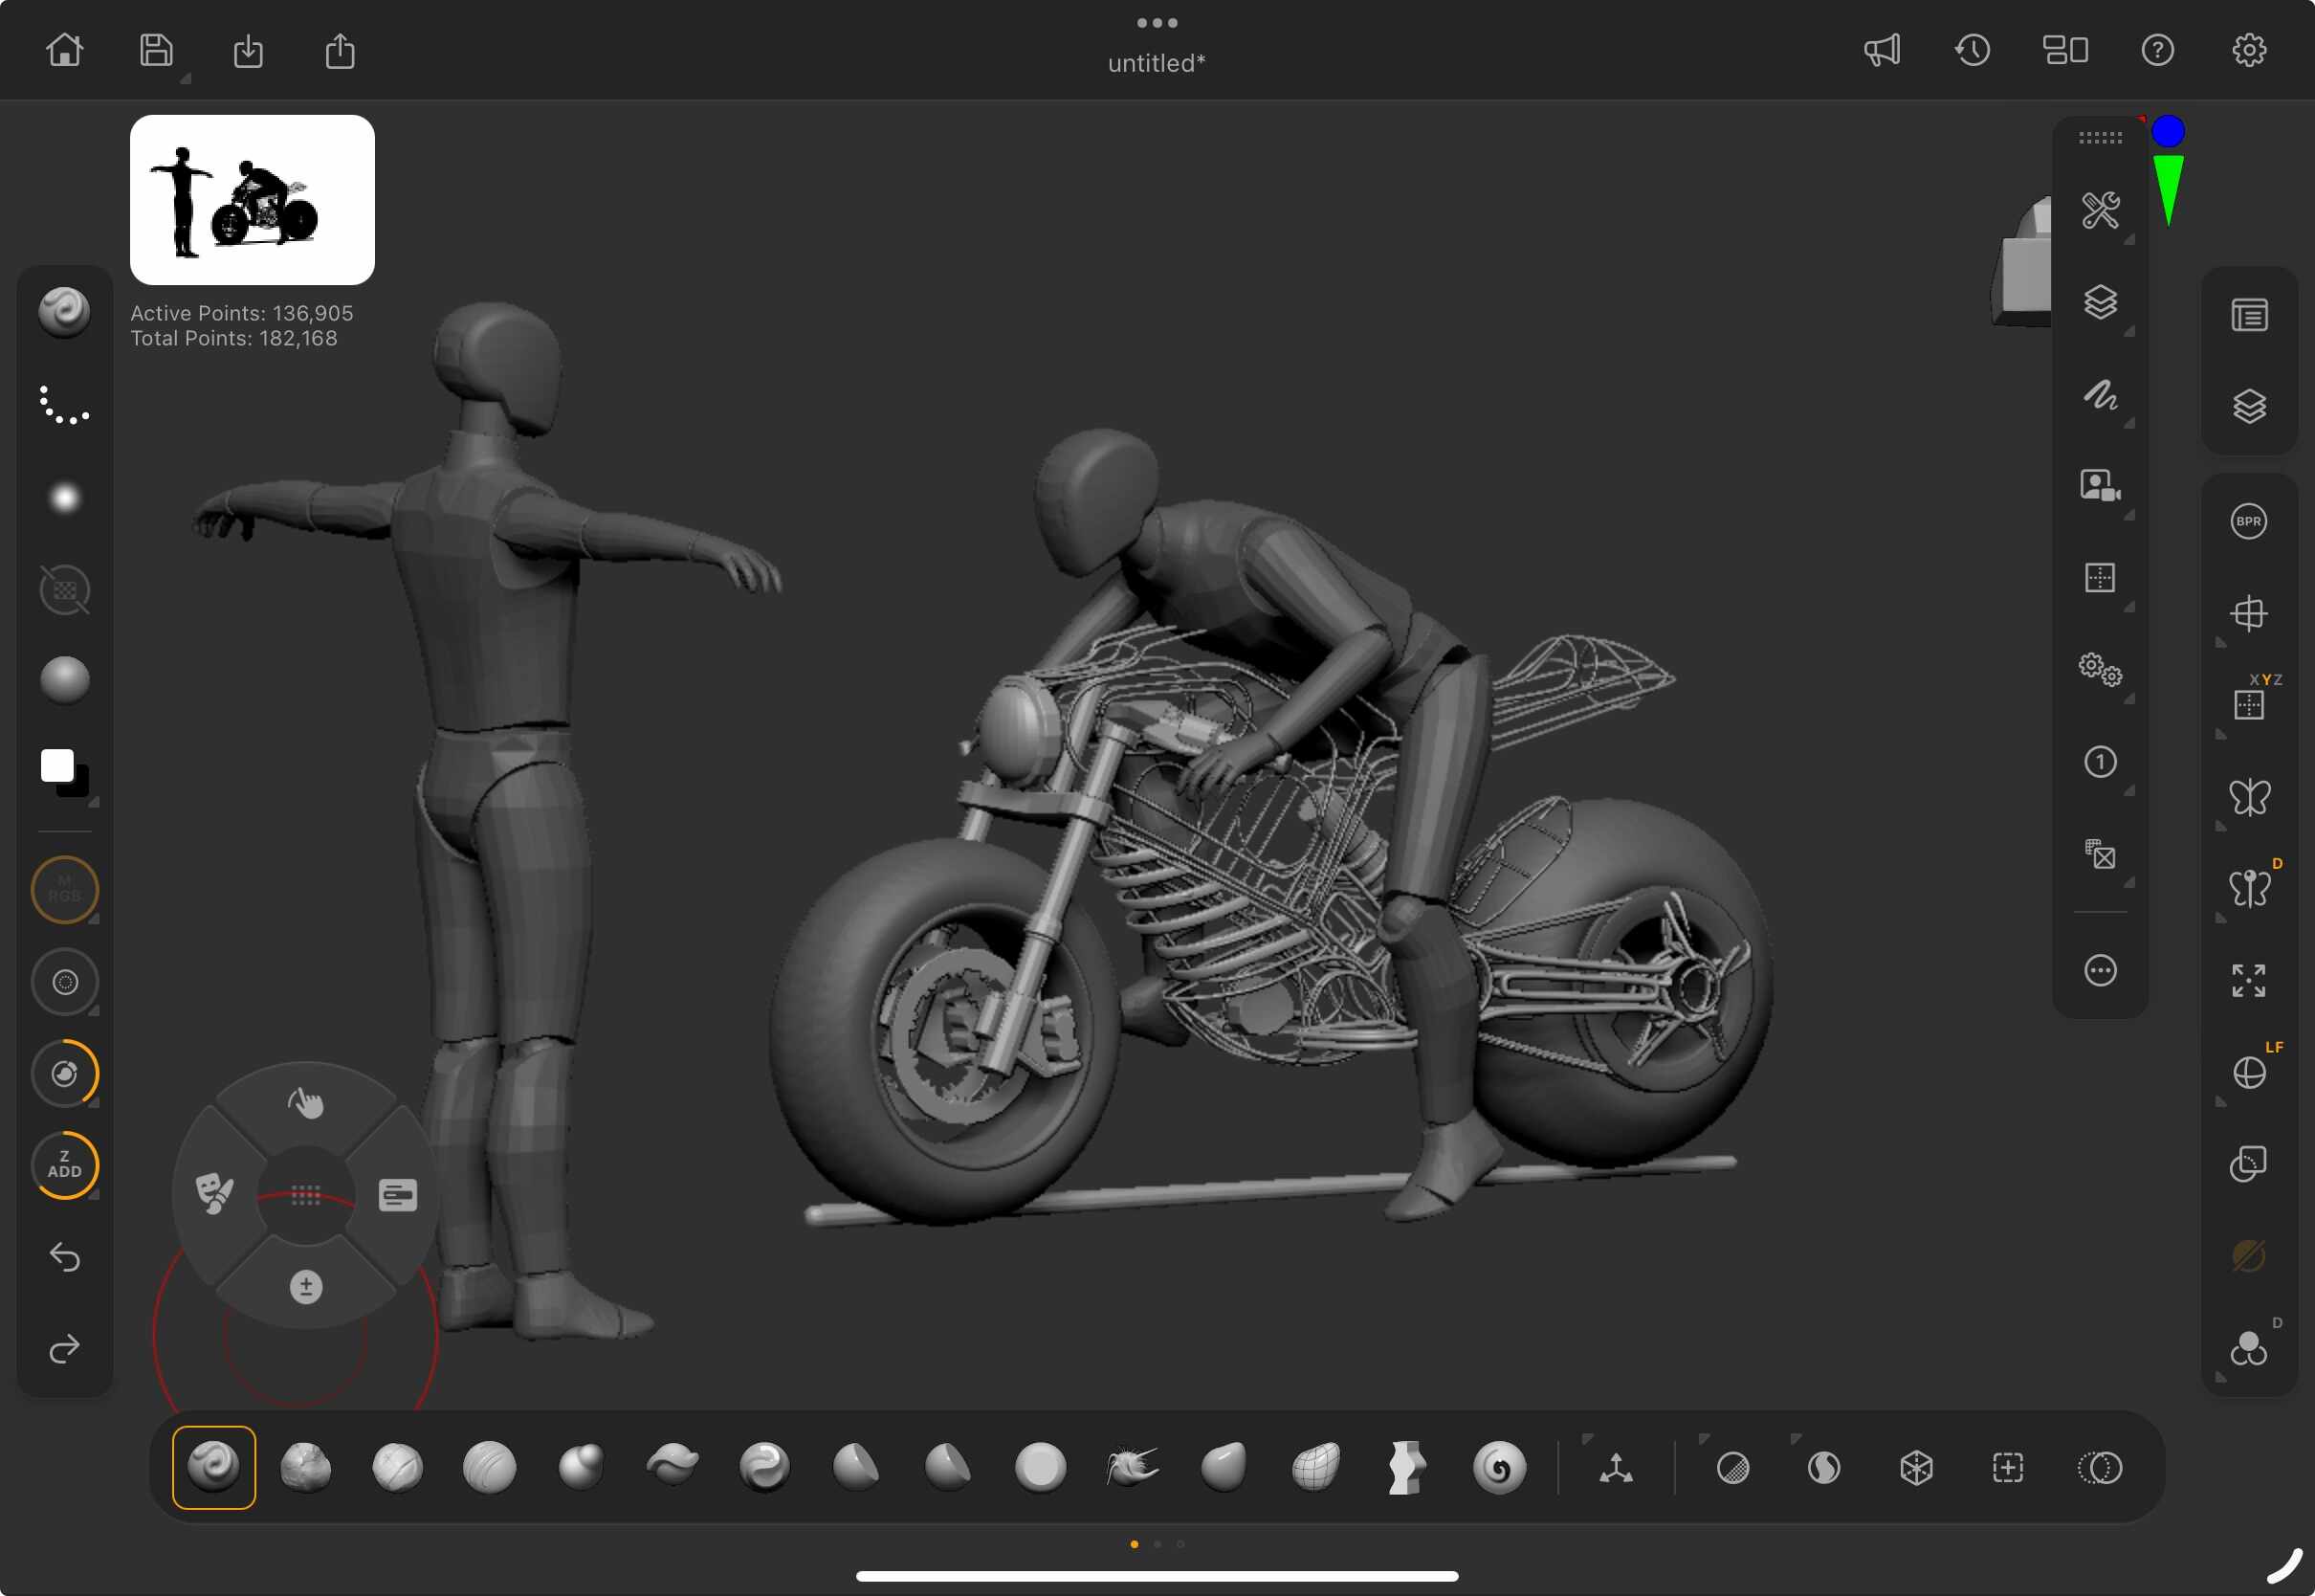Open the subtool layers stack dropdown
This screenshot has width=2315, height=1596.
[x=2100, y=302]
